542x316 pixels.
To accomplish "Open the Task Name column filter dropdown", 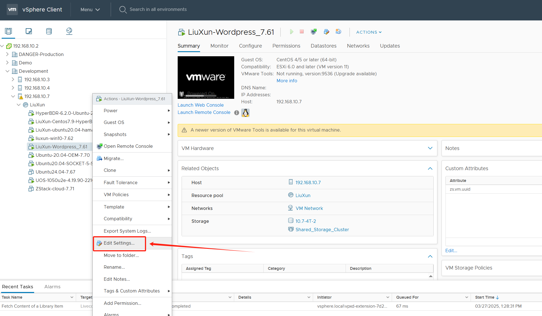I will click(72, 297).
